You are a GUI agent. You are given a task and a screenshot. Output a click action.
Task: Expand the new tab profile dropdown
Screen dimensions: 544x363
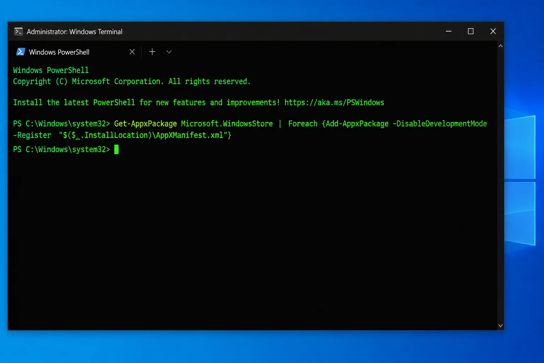point(169,52)
